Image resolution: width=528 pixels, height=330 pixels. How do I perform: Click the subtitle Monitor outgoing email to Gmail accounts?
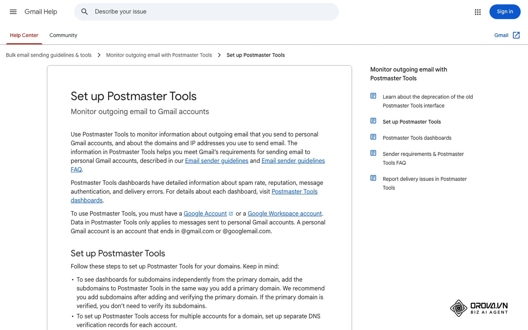tap(140, 112)
